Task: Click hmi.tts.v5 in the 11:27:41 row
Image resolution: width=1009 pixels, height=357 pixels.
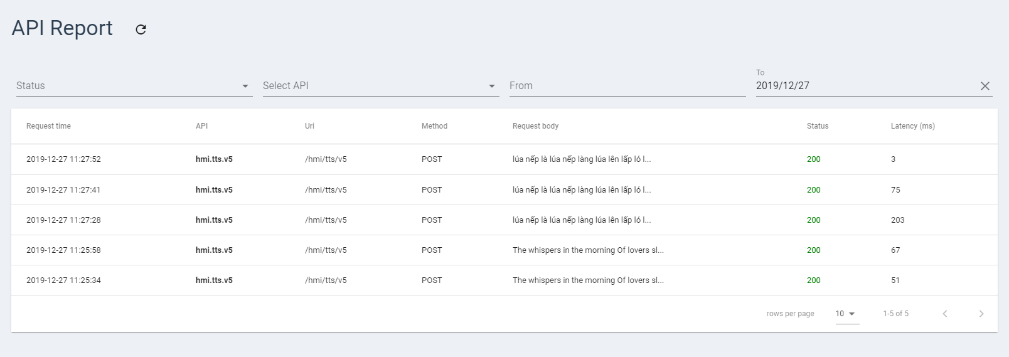Action: point(214,190)
